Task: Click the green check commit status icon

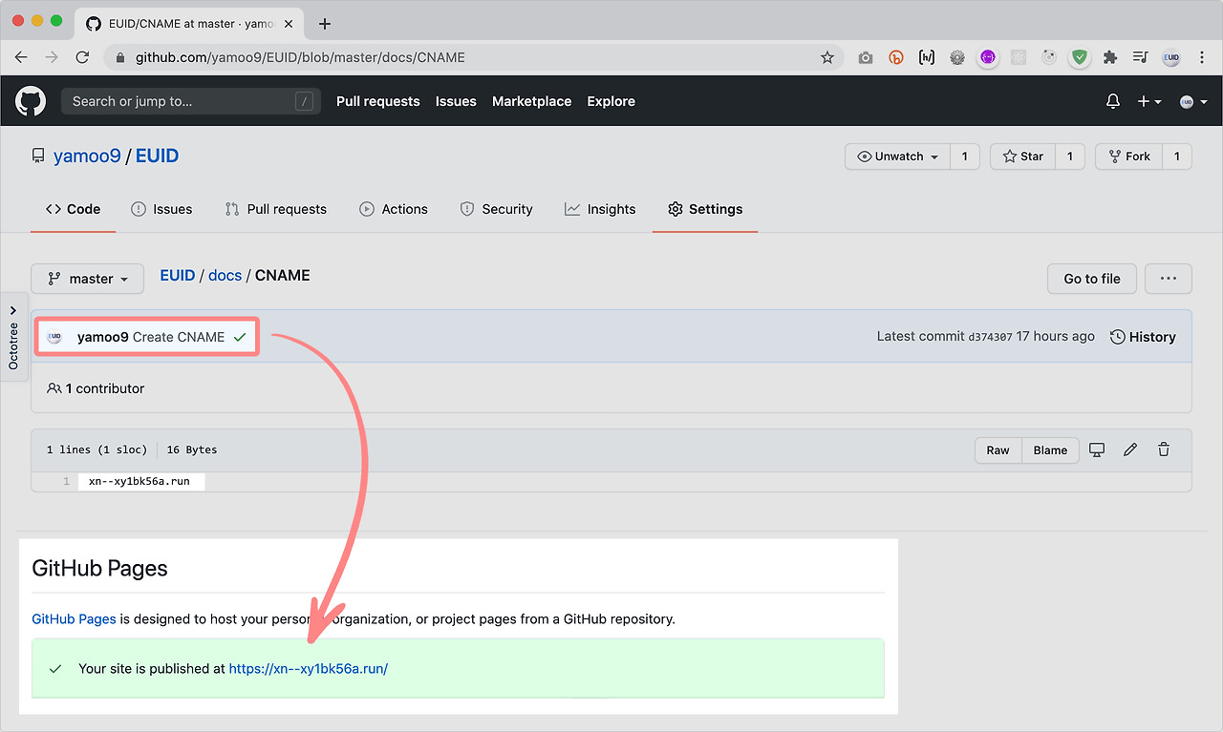Action: [240, 337]
